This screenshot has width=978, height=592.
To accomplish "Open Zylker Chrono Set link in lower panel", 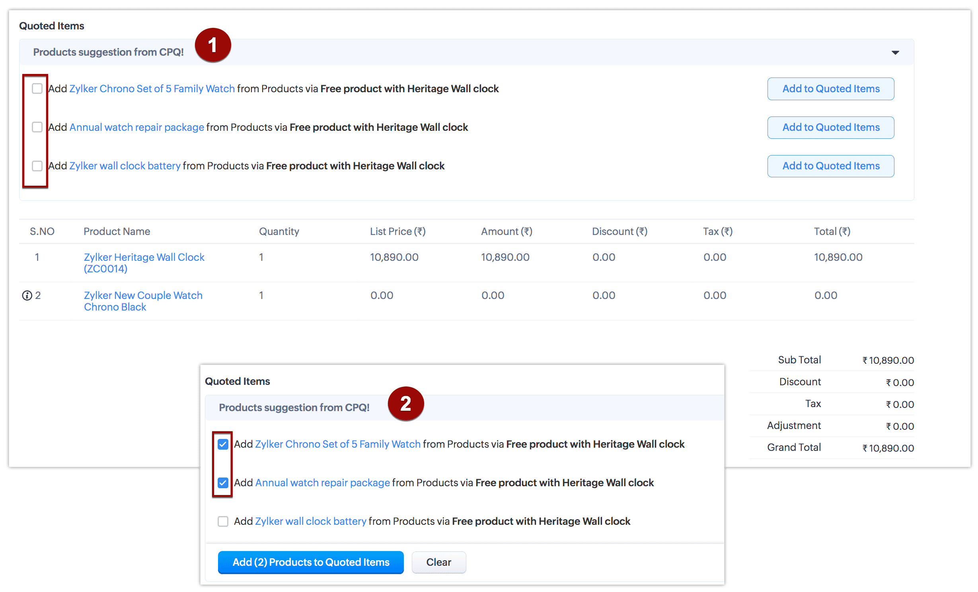I will (338, 444).
